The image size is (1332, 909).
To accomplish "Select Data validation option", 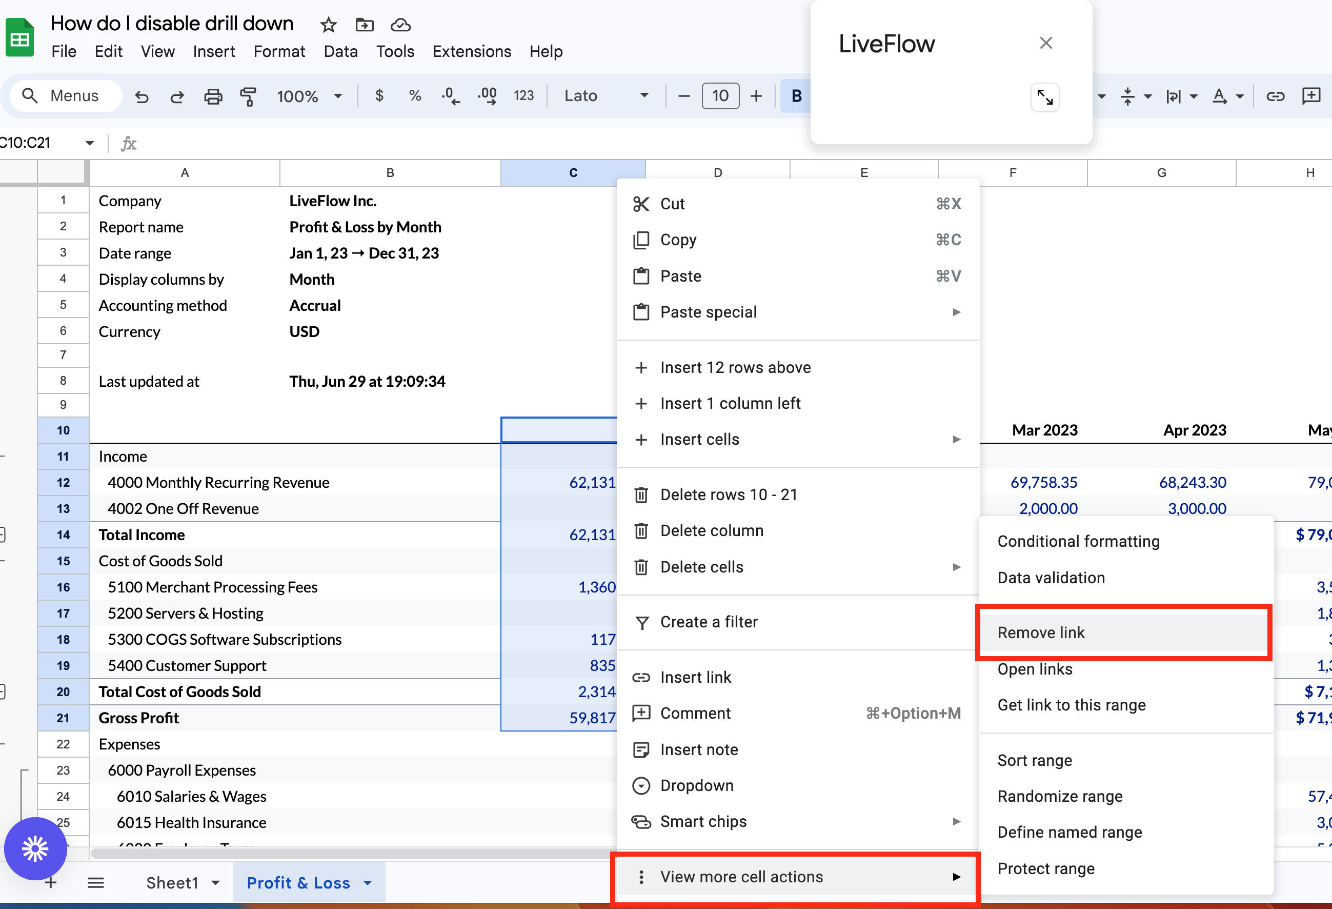I will coord(1126,578).
